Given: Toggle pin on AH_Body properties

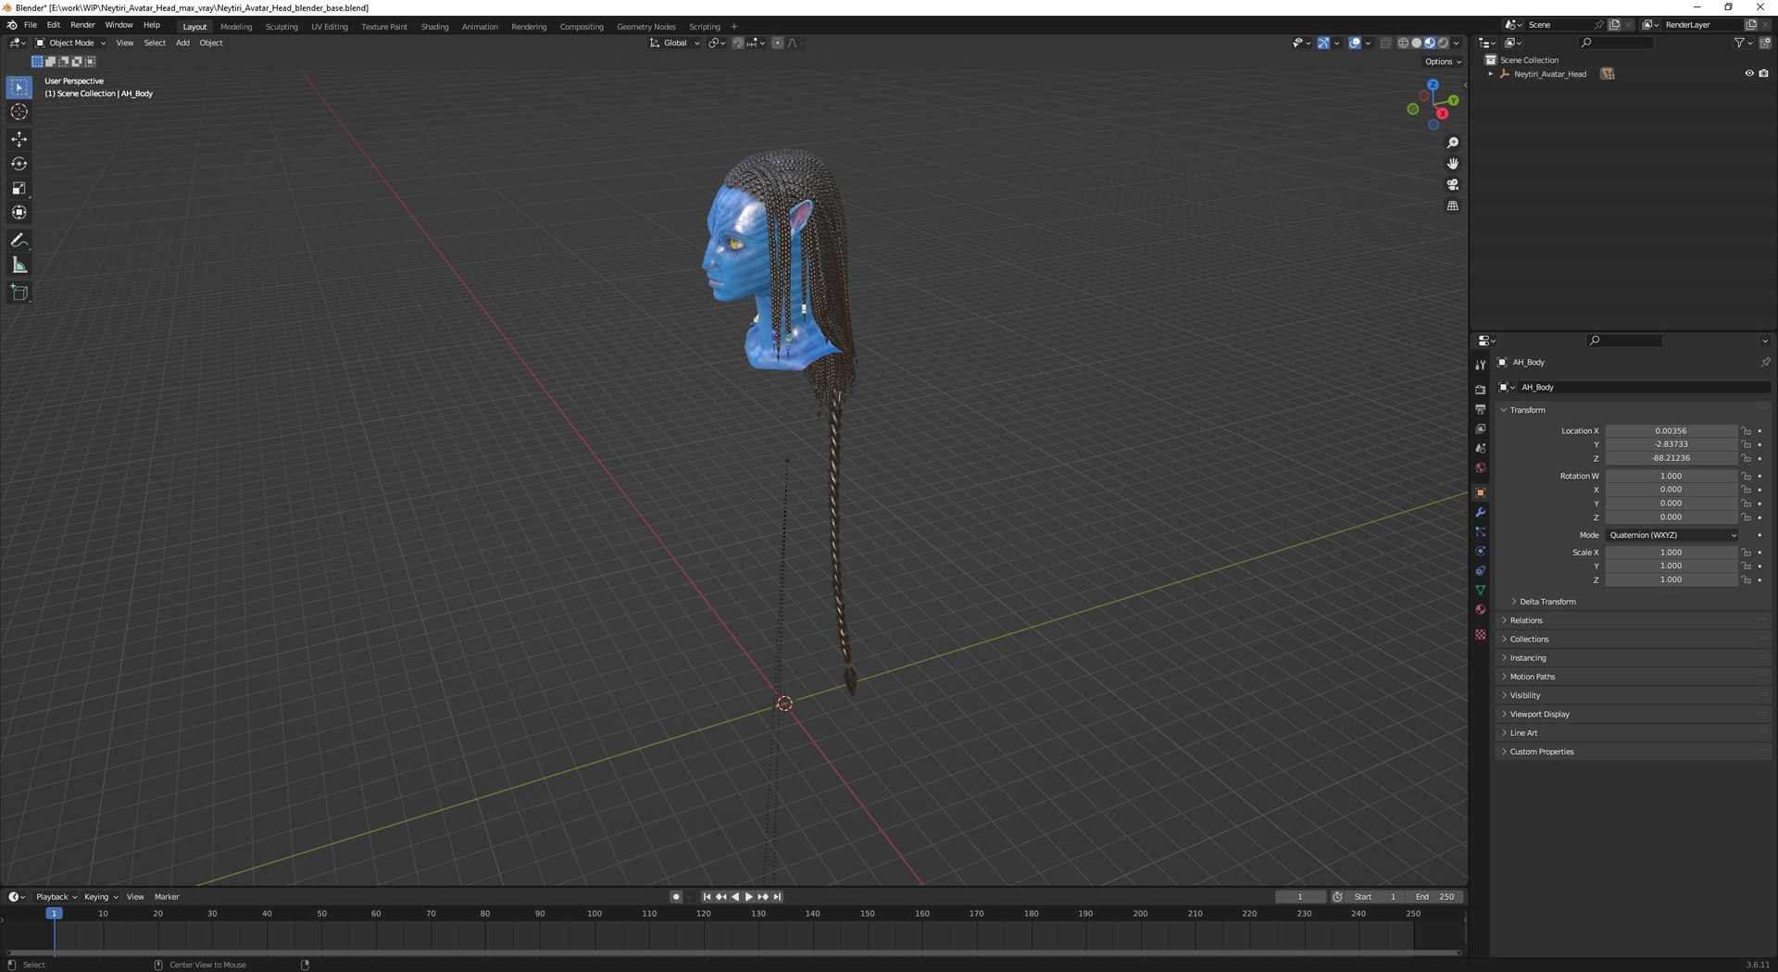Looking at the screenshot, I should coord(1765,362).
